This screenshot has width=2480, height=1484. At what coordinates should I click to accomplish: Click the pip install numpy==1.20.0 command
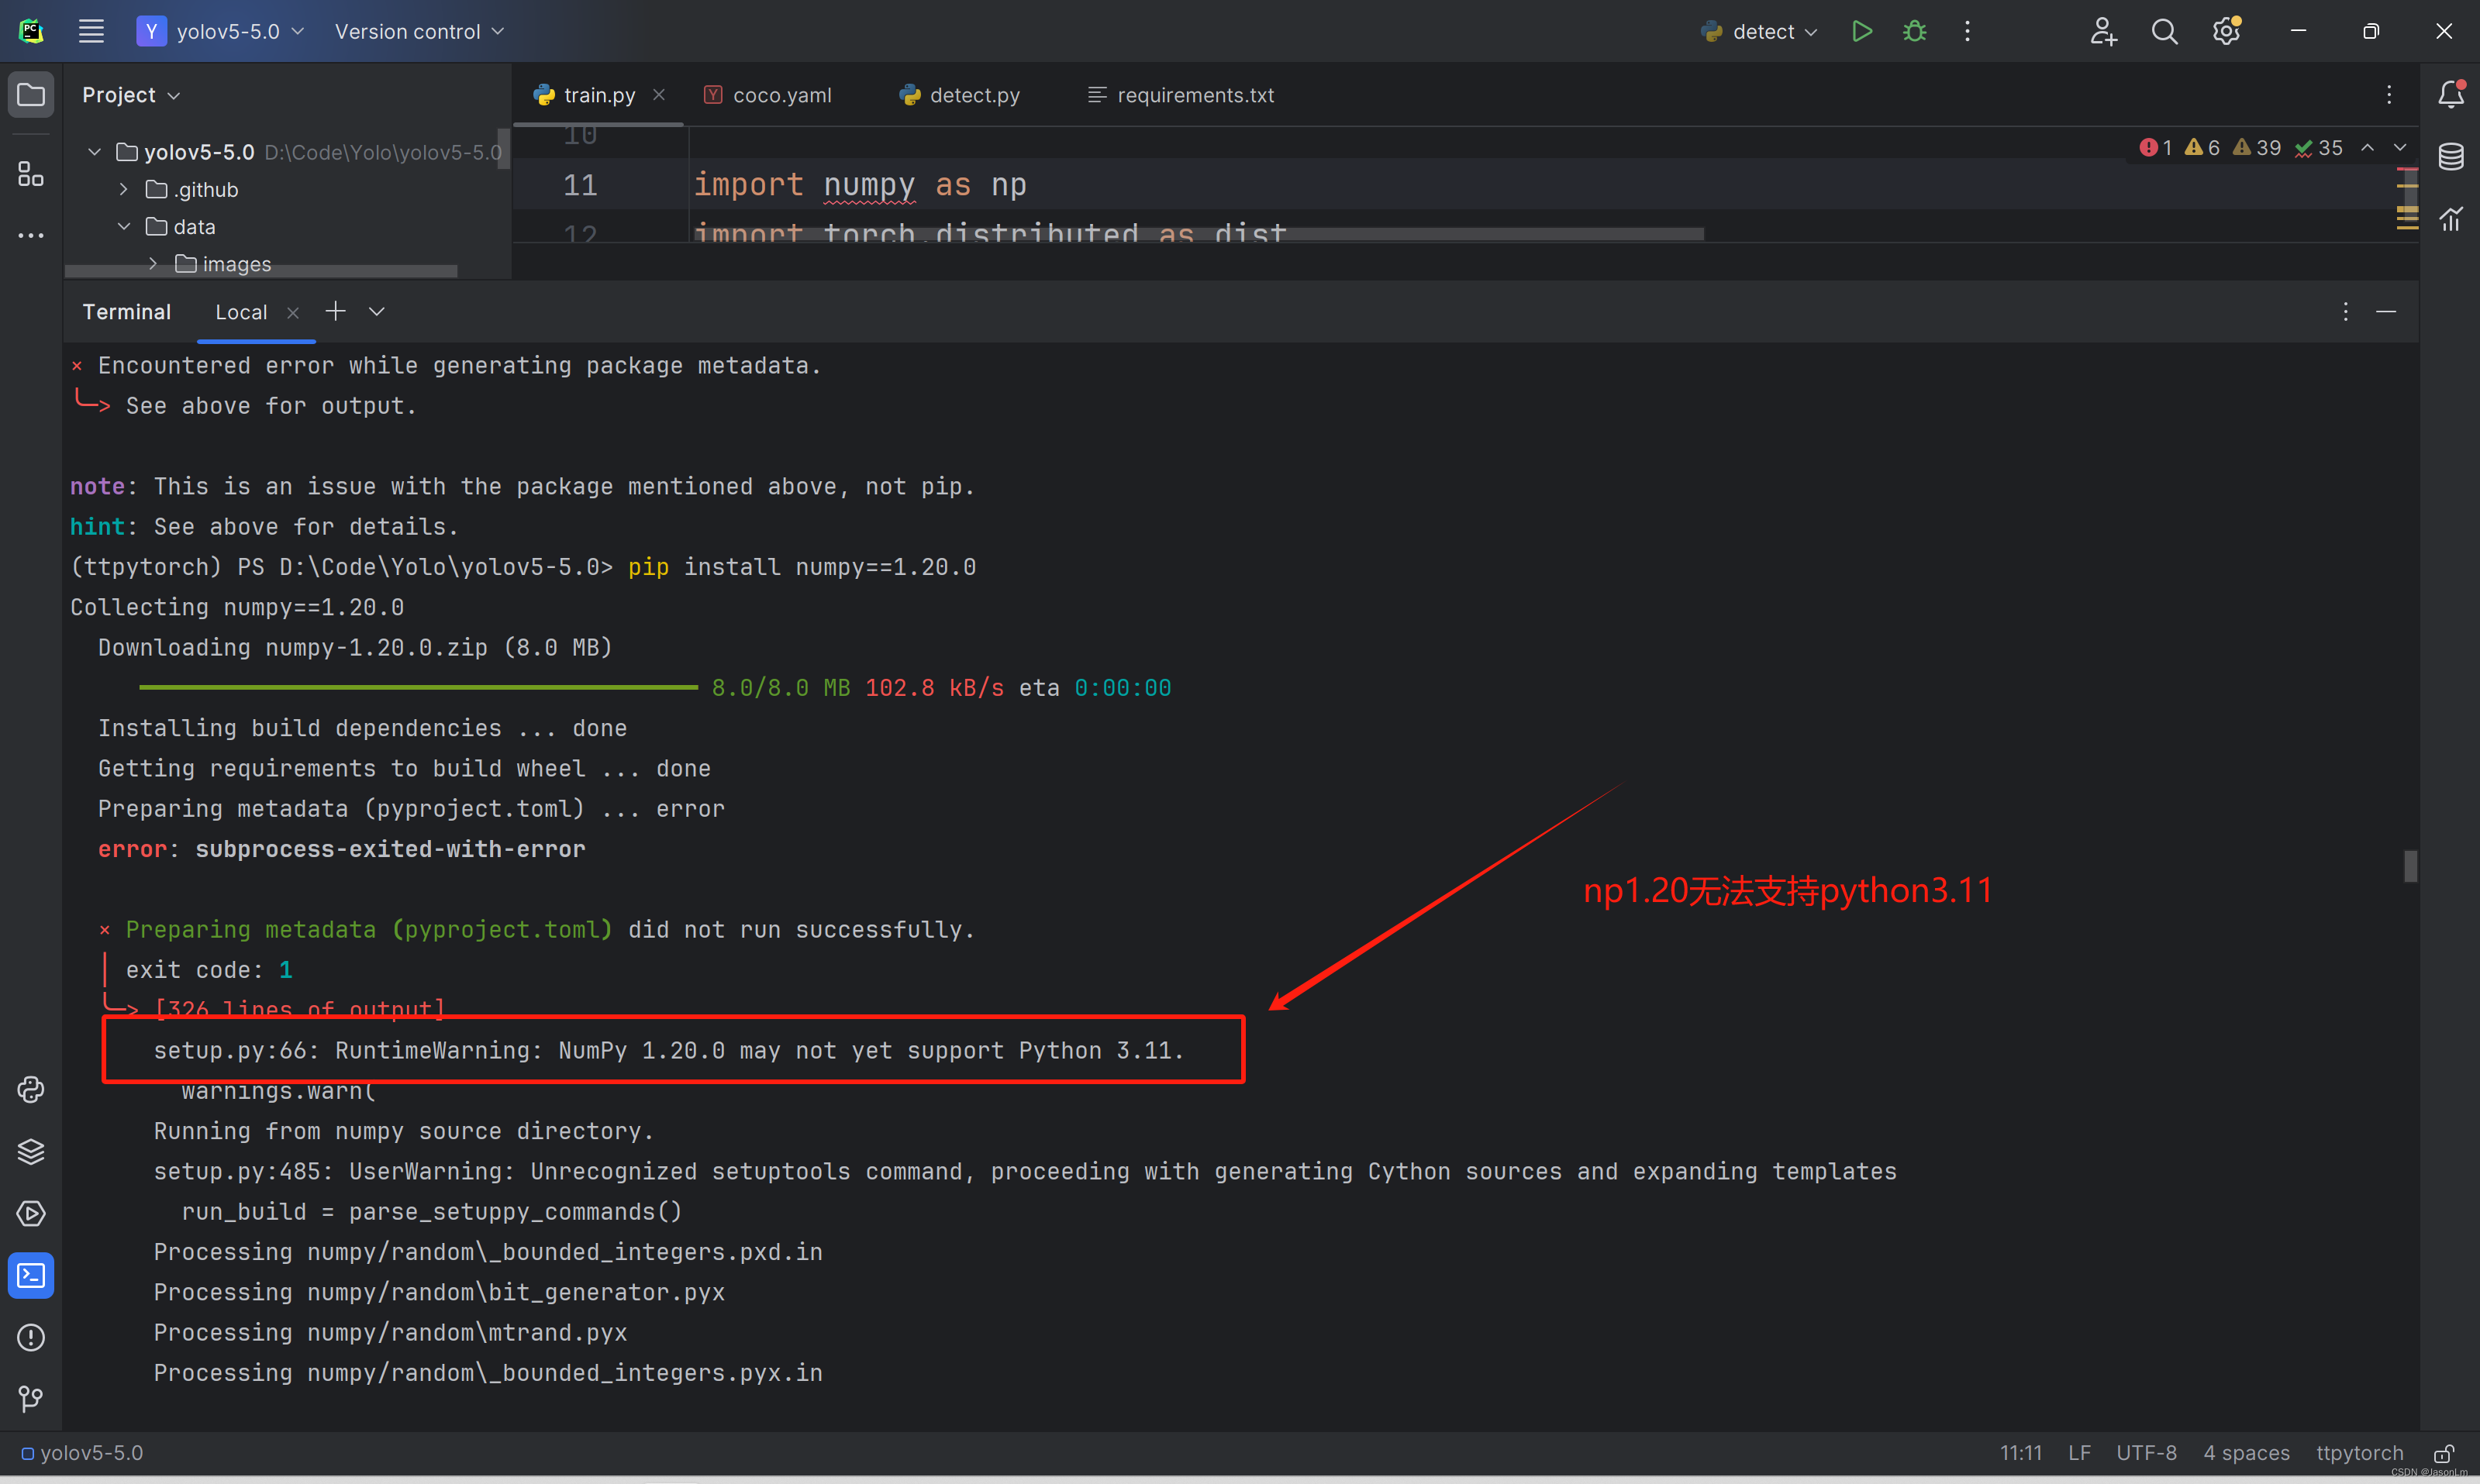tap(802, 568)
